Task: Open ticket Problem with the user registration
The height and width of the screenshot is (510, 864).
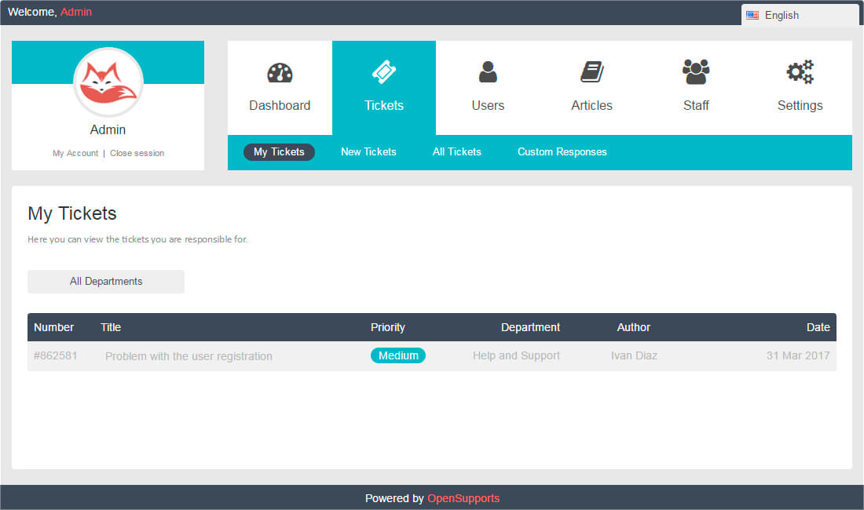Action: (189, 355)
